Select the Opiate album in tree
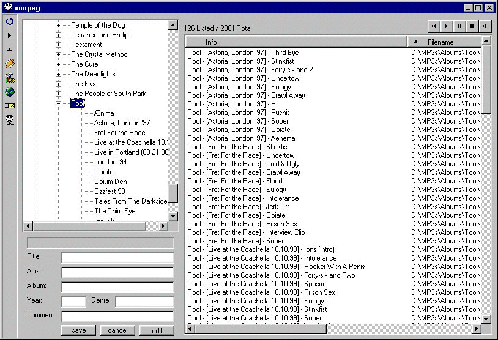Viewport: 498px width, 340px height. pos(104,172)
